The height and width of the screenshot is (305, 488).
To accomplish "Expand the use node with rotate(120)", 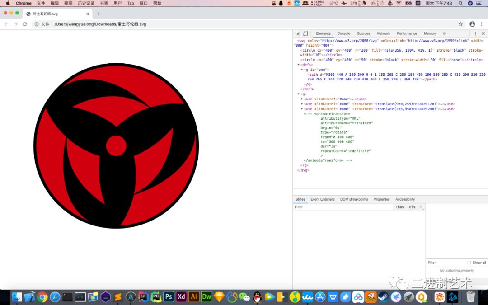I will [x=302, y=104].
